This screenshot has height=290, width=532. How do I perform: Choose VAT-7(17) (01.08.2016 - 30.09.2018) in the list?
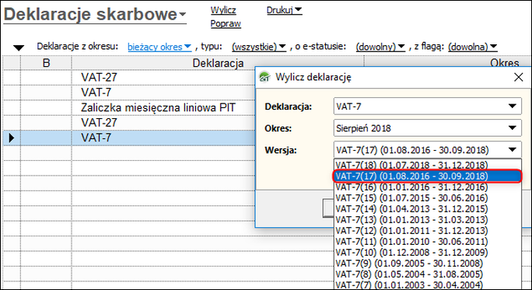(x=428, y=176)
